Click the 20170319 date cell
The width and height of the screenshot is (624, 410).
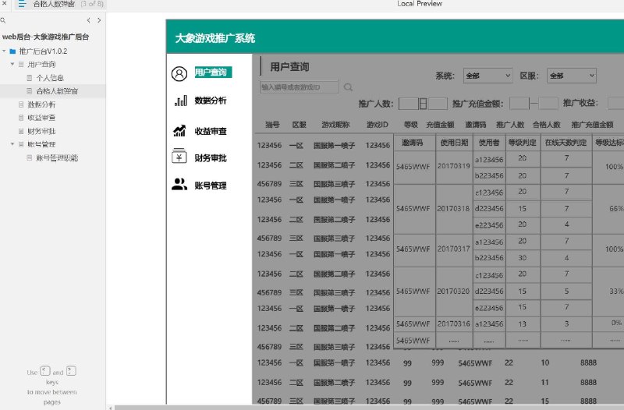pyautogui.click(x=454, y=166)
